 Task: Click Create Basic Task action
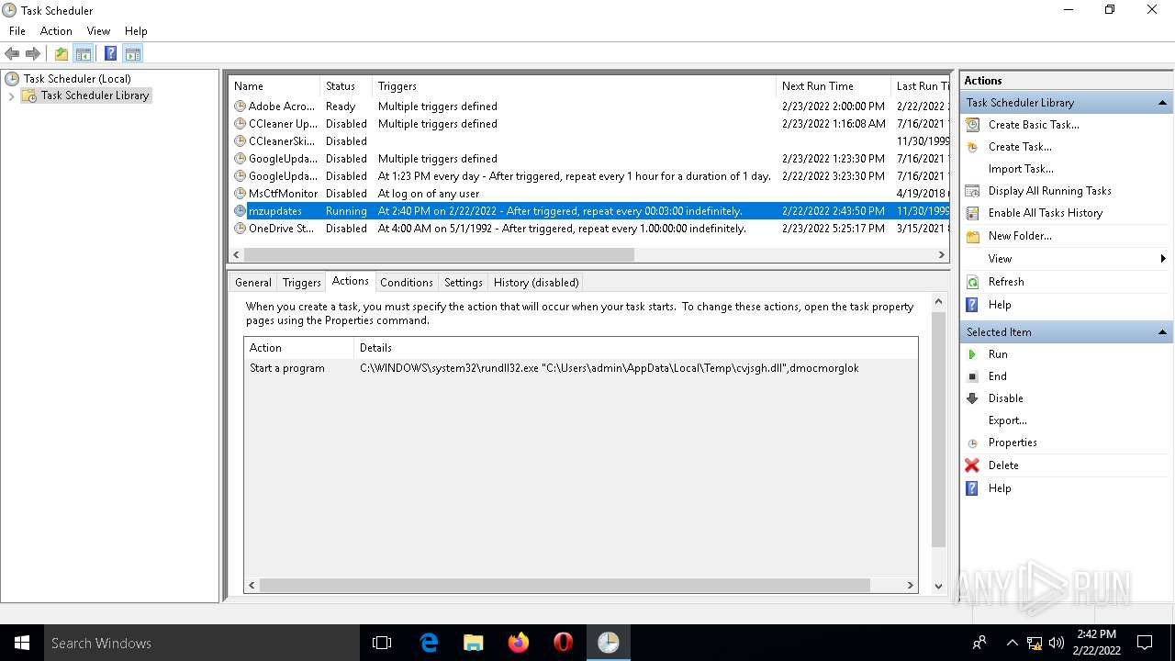tap(1034, 125)
